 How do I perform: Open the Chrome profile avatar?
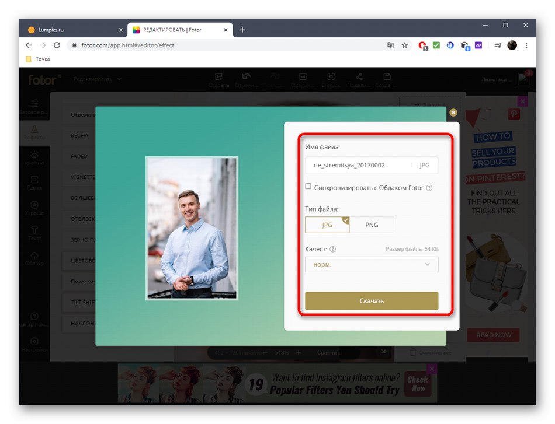pyautogui.click(x=512, y=45)
